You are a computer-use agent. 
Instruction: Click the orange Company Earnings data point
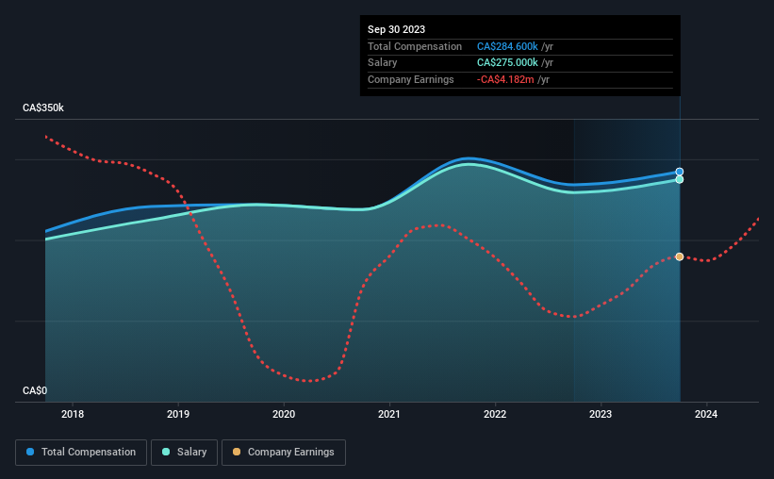[679, 256]
